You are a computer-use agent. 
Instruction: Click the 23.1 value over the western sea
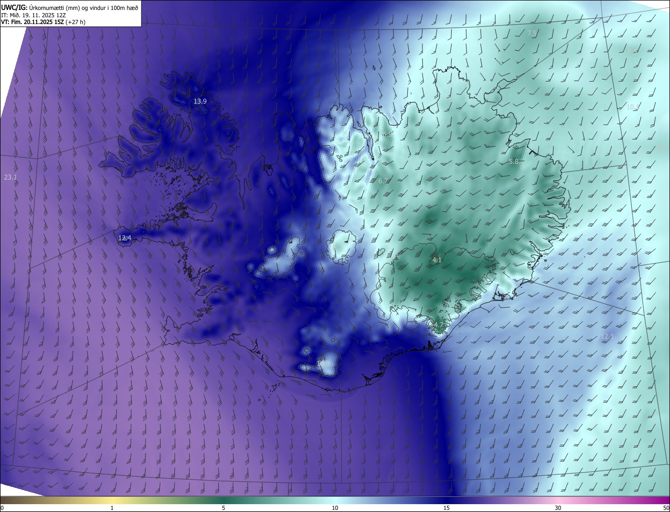(10, 177)
